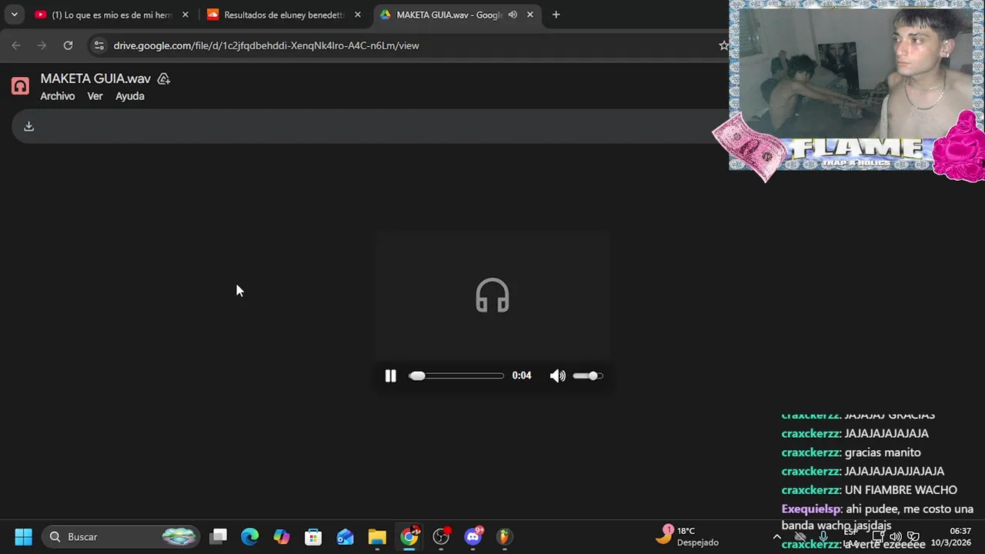
Task: Click the headphones audio placeholder
Action: 492,296
